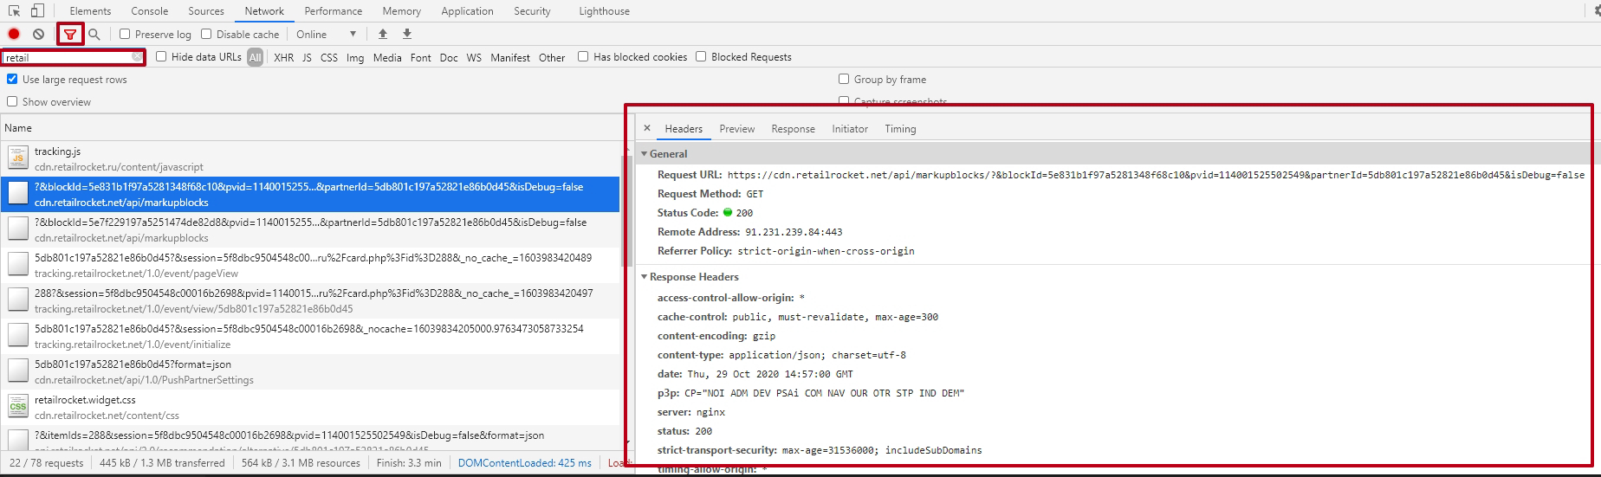Enable the Preserve log checkbox

[125, 34]
